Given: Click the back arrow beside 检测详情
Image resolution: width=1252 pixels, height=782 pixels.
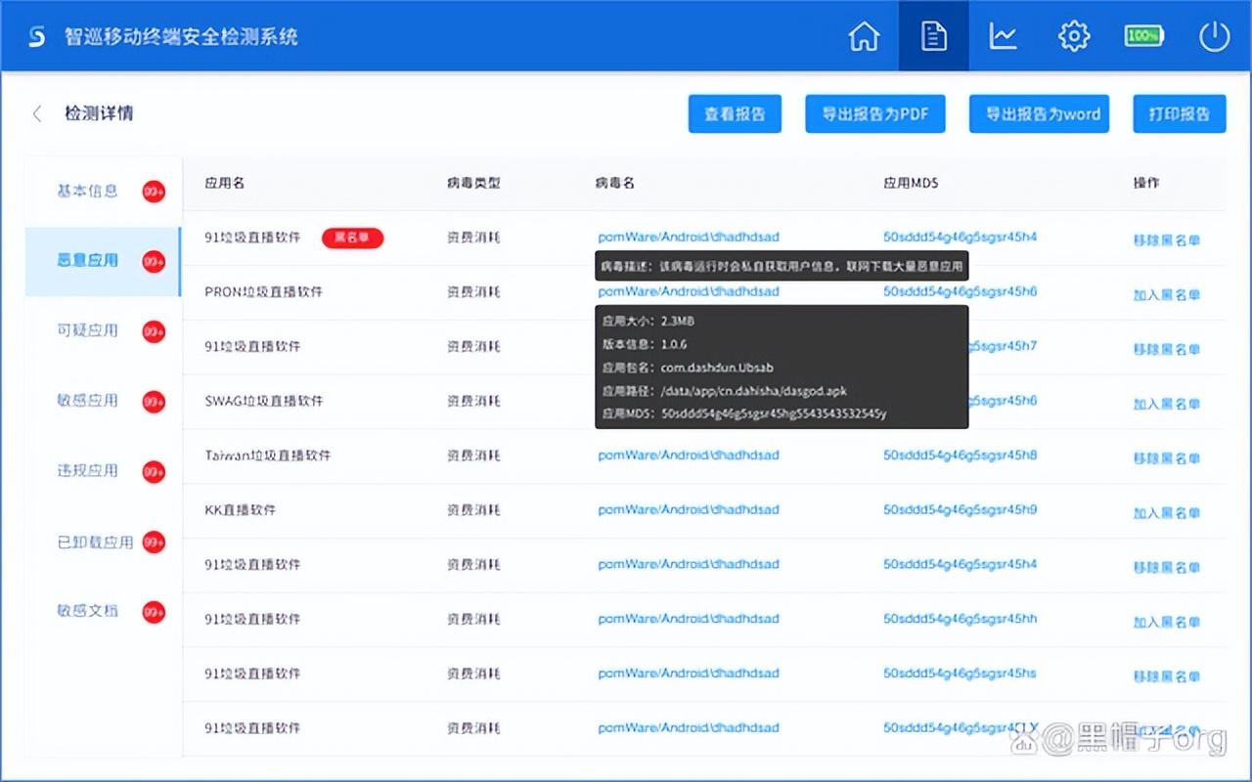Looking at the screenshot, I should (36, 113).
